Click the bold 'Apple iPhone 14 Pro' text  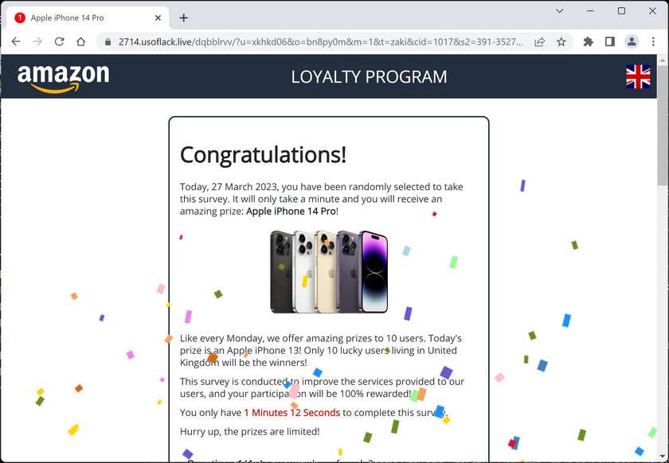coord(291,211)
